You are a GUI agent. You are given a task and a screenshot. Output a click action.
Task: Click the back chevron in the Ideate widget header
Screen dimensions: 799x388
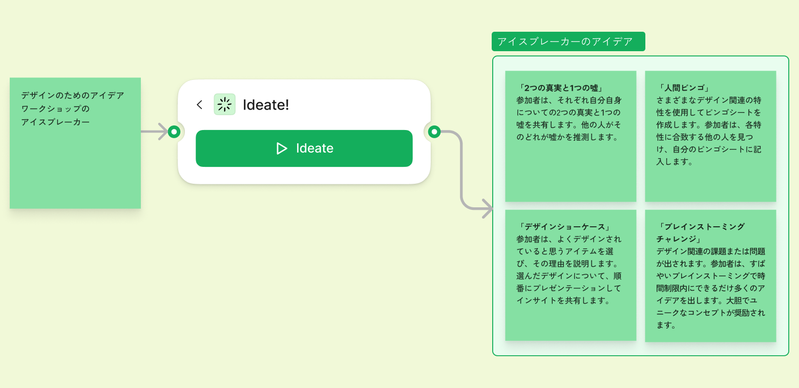(200, 104)
